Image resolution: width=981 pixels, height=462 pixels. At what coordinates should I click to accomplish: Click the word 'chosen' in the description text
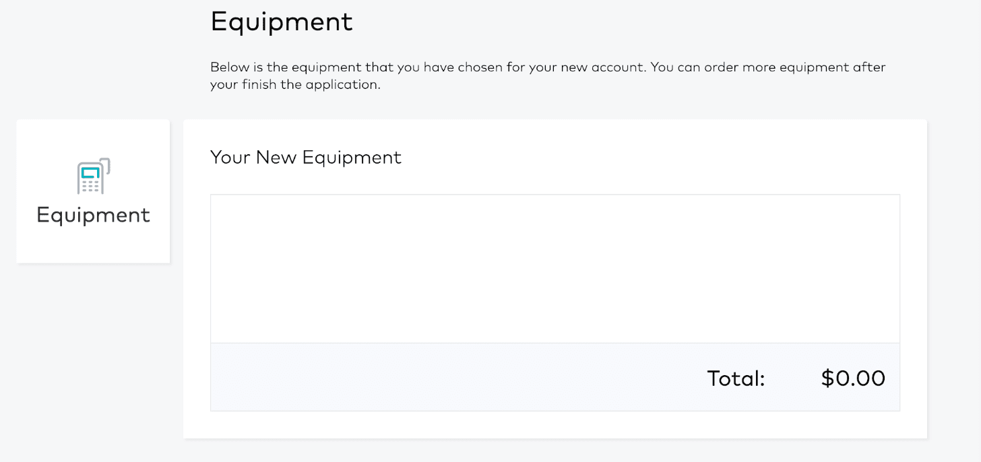click(x=480, y=67)
